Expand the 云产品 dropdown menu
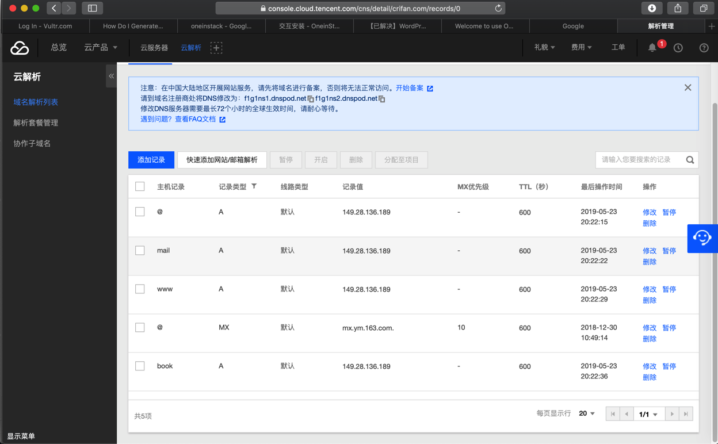 pos(101,48)
